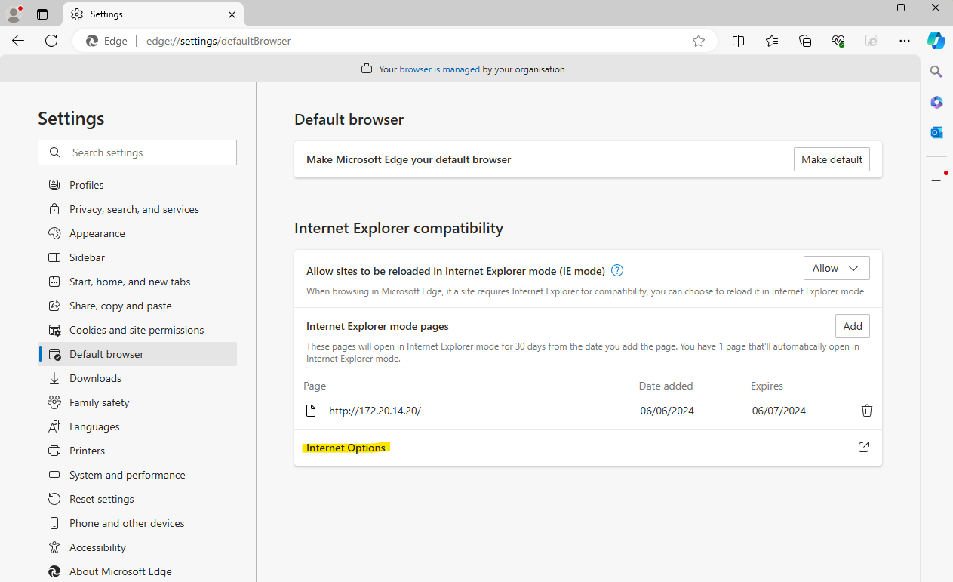
Task: Launch Copilot from the toolbar
Action: [936, 41]
